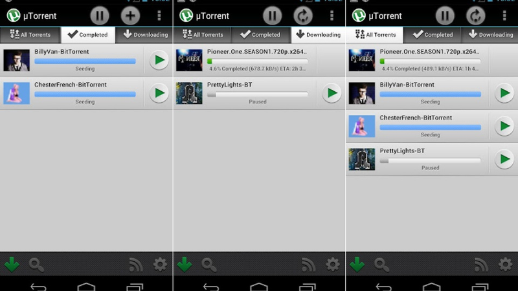
Task: Tap the µTorrent logo in the right screen
Action: coord(359,16)
